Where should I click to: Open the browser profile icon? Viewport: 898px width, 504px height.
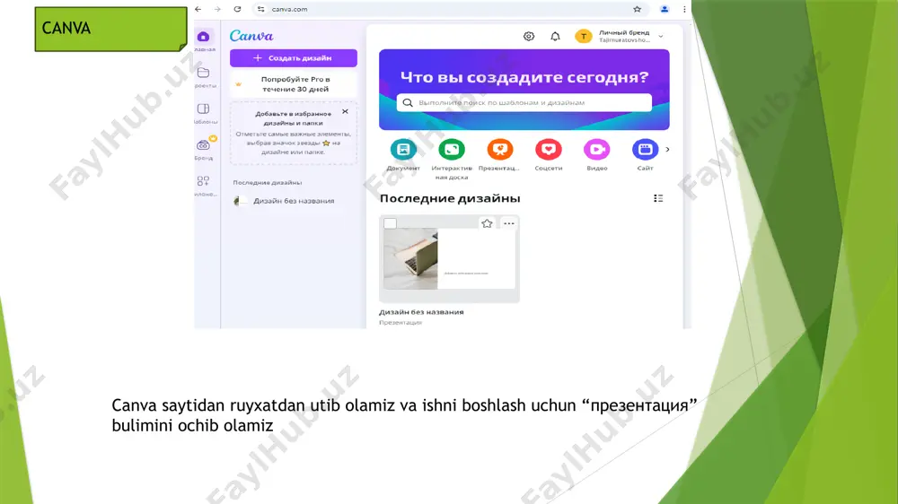(665, 9)
